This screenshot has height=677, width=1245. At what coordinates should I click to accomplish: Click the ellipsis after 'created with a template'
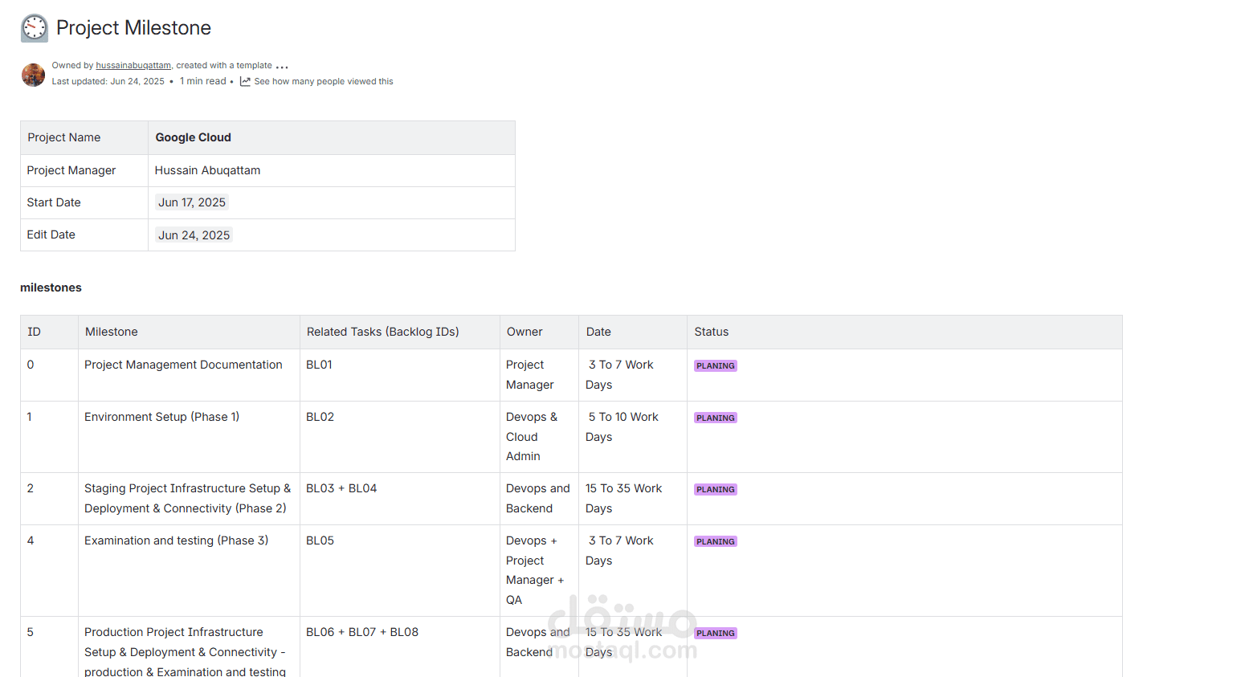coord(282,67)
